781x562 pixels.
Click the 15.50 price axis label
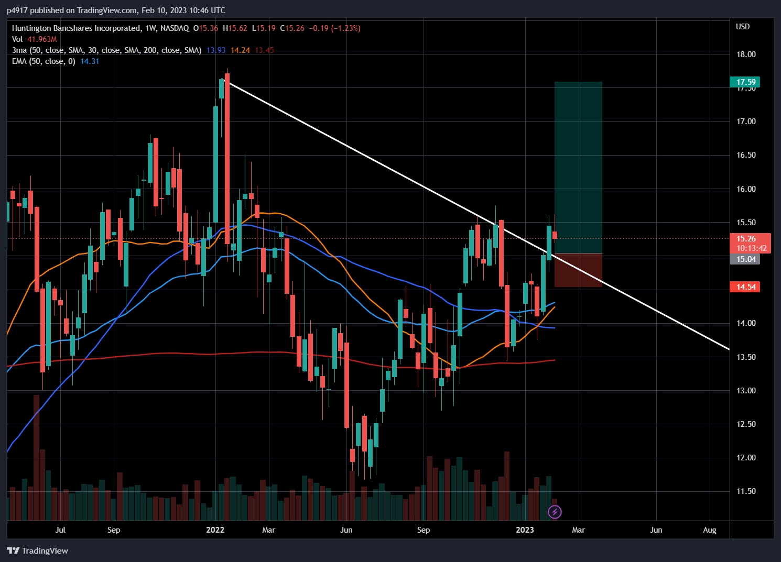click(x=746, y=223)
